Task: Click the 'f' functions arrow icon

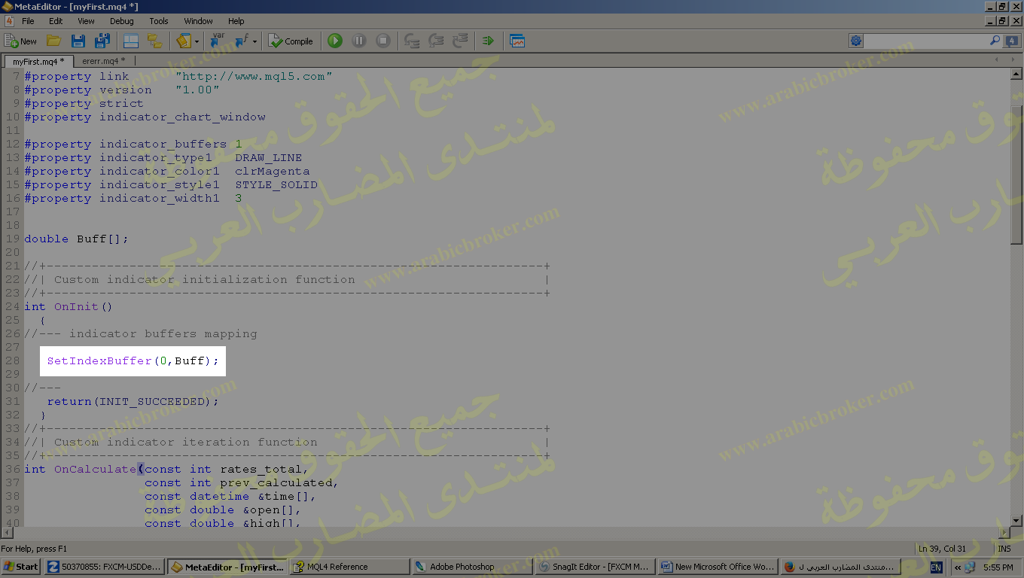Action: tap(242, 41)
